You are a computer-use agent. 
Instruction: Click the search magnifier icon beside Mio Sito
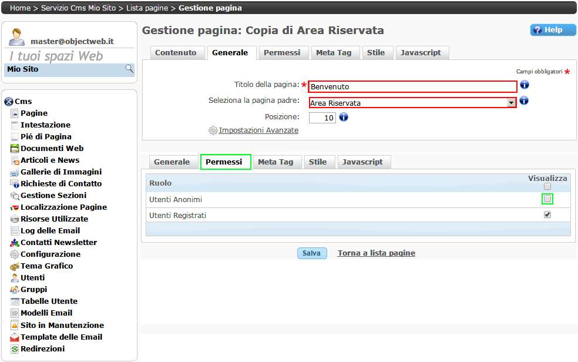click(129, 69)
